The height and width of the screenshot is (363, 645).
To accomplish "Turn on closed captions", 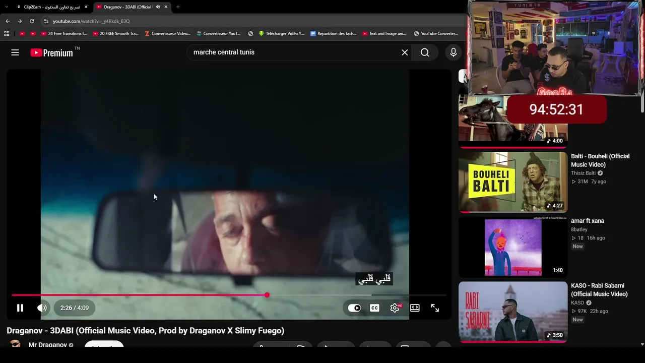I will (374, 308).
